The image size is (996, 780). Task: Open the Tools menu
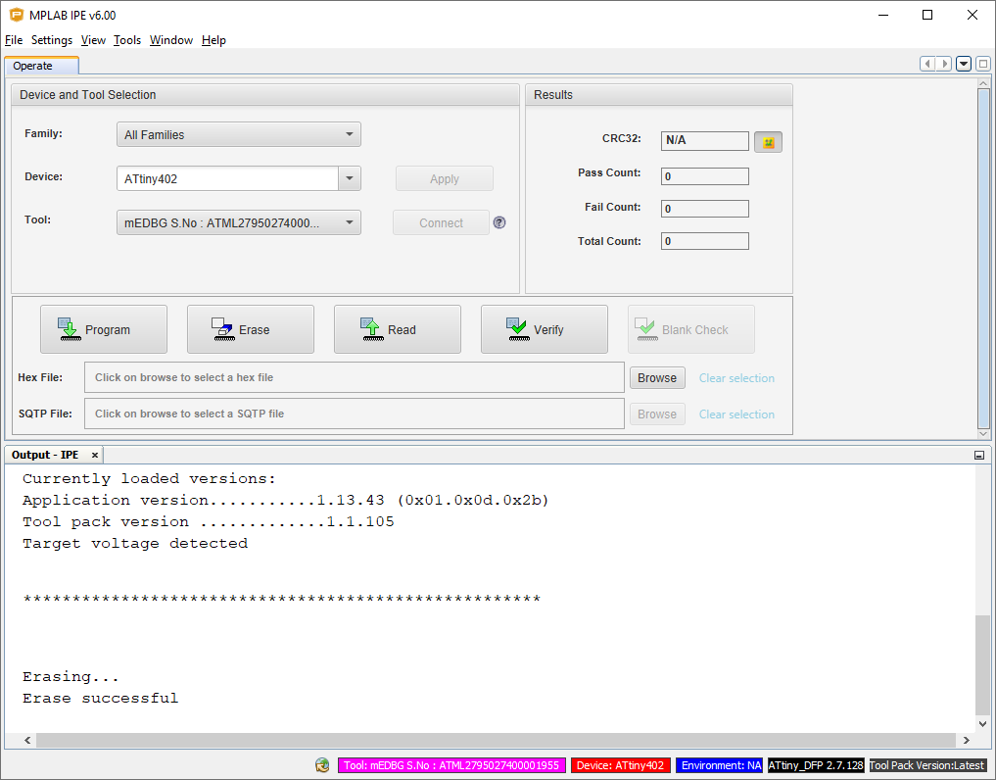127,40
